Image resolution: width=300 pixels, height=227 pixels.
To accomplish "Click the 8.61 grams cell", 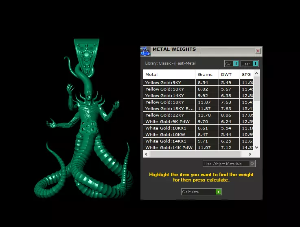I will click(207, 128).
